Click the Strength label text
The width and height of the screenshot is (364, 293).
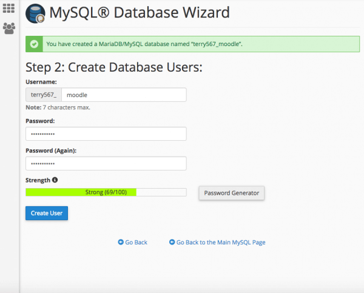tap(38, 180)
